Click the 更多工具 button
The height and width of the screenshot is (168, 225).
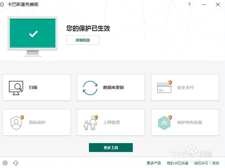point(111,148)
